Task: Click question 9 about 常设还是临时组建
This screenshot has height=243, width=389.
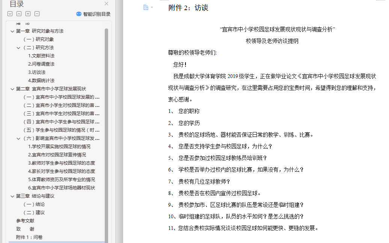Action: (236, 205)
